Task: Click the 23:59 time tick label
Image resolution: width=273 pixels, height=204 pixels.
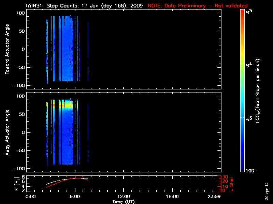Action: [x=215, y=197]
